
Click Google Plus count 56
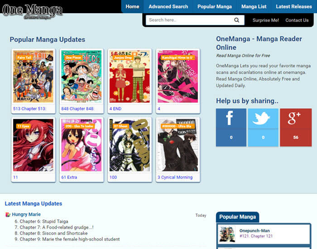[x=296, y=138]
